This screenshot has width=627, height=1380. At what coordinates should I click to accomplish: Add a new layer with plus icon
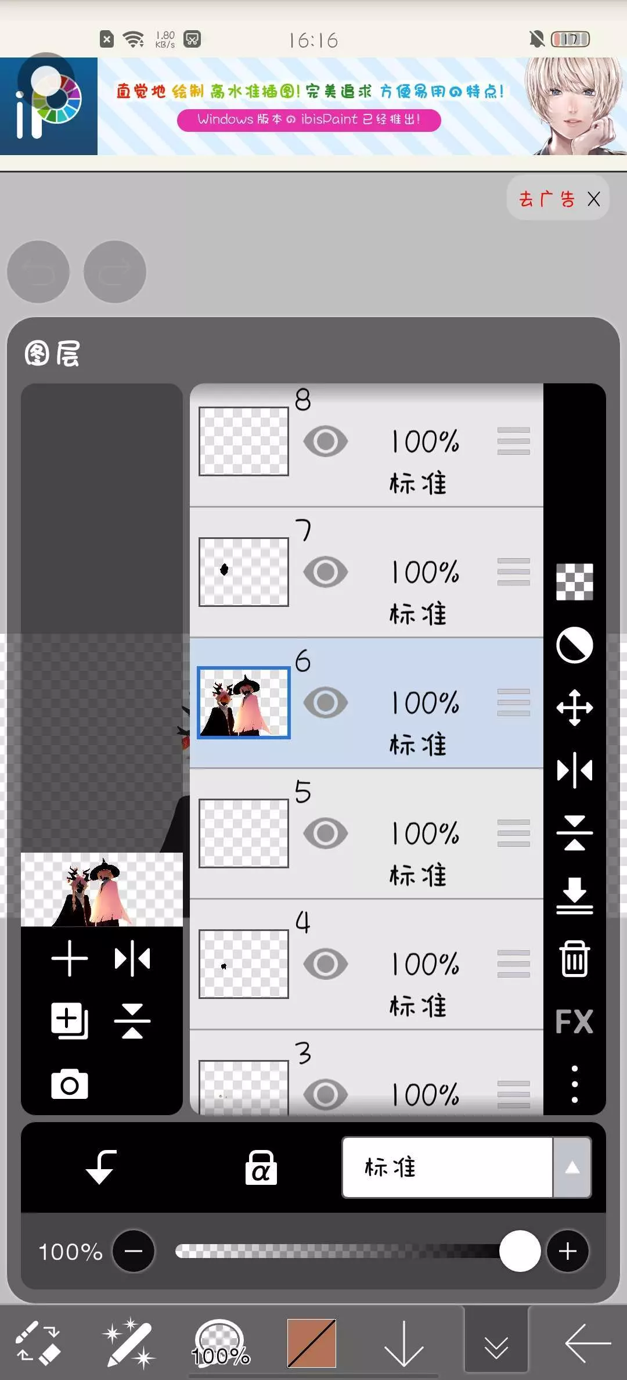click(70, 958)
